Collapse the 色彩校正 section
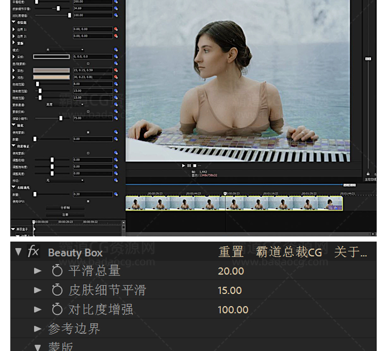This screenshot has height=351, width=387. click(x=13, y=146)
